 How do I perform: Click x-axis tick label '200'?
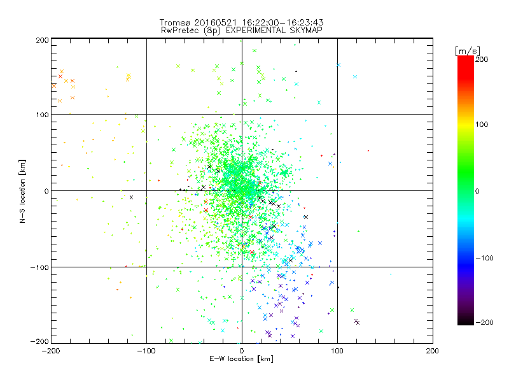click(x=433, y=351)
